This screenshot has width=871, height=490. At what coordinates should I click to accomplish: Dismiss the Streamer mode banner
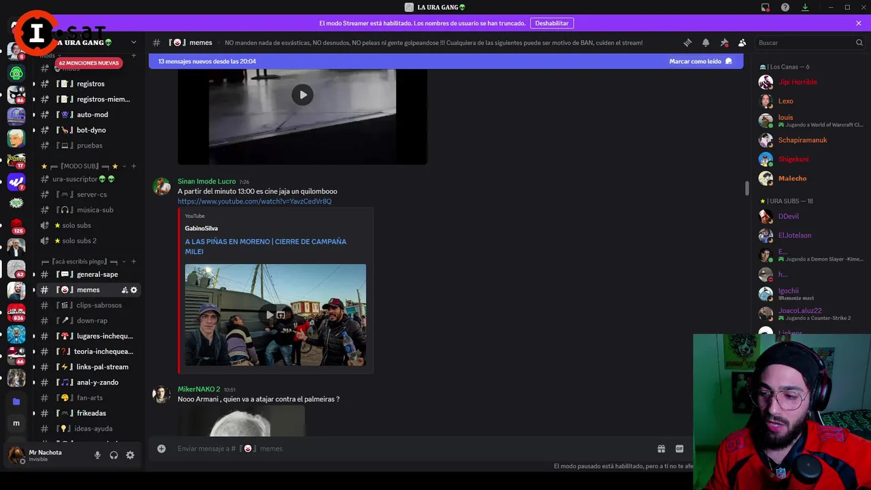[859, 23]
